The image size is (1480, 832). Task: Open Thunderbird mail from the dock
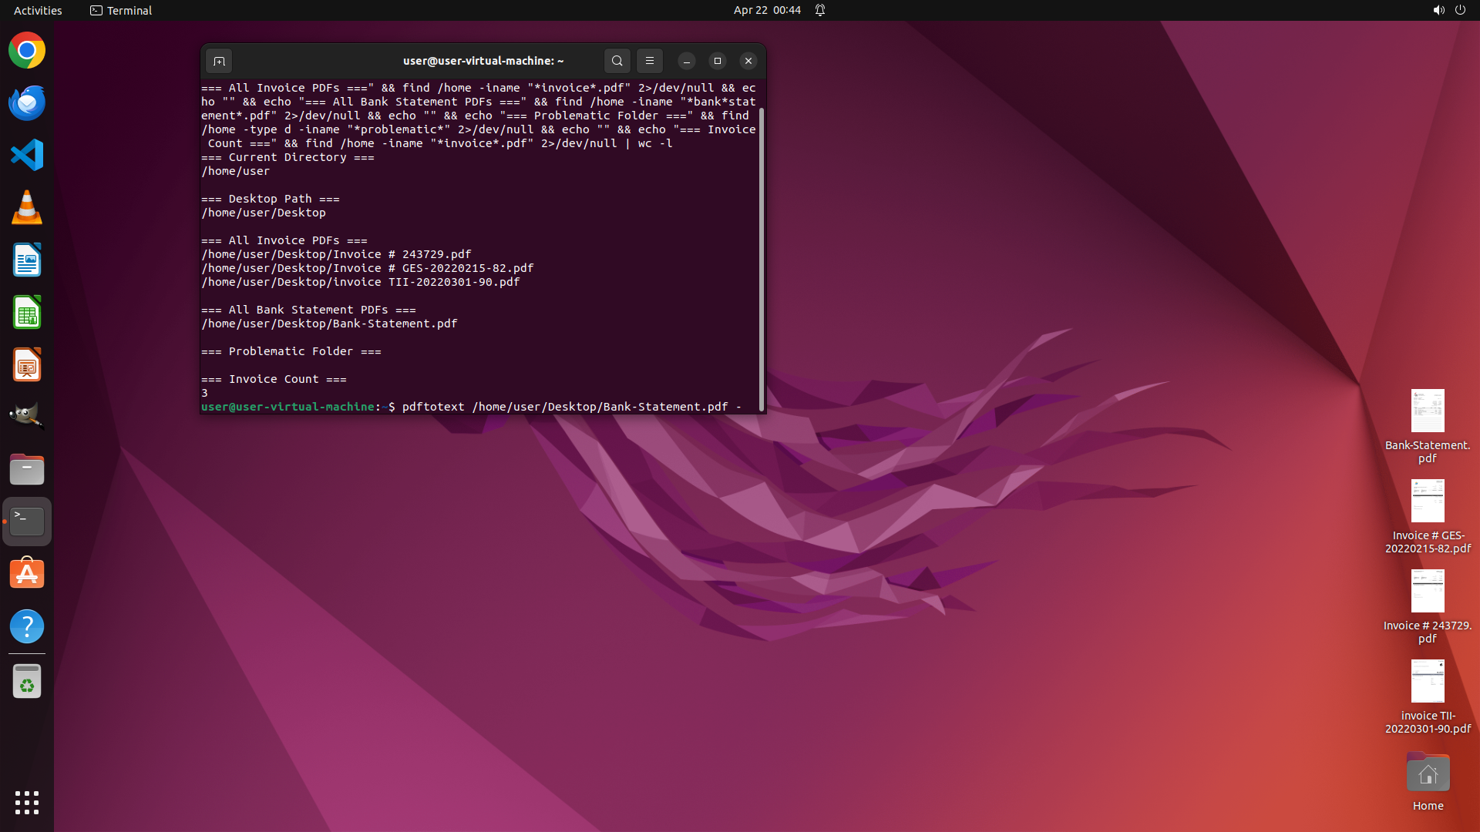(x=27, y=103)
